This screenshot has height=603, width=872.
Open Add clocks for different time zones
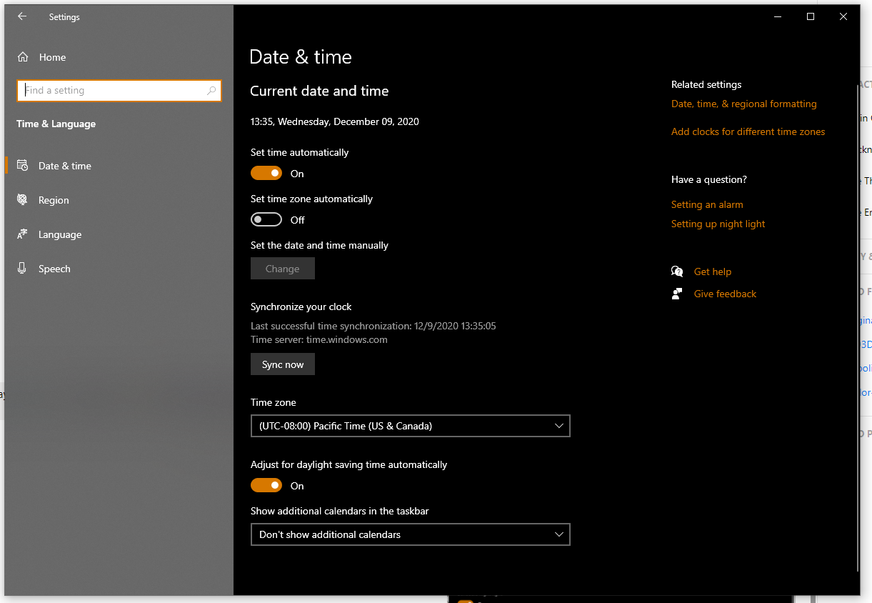pos(748,131)
